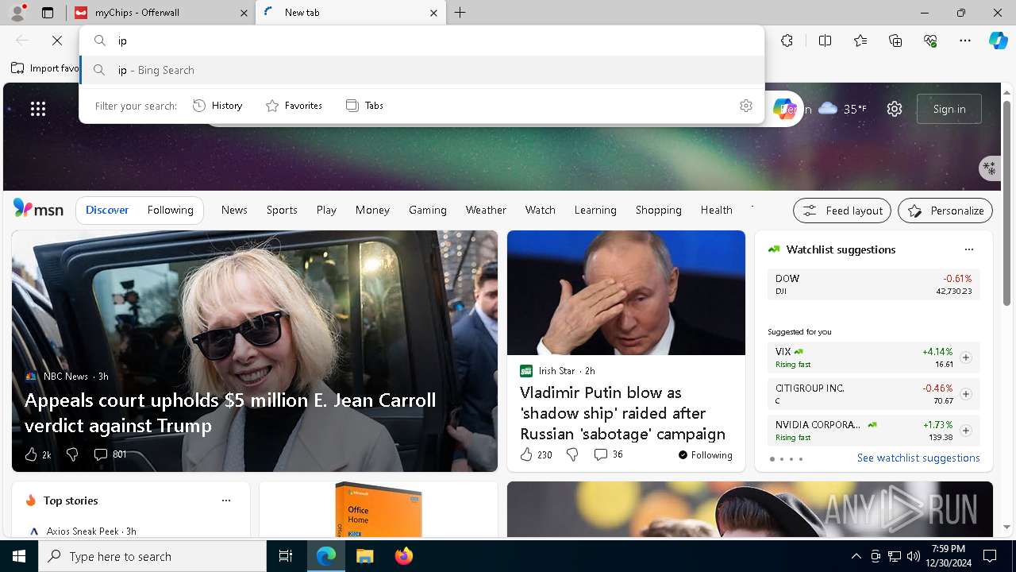Click the weather 35°F widget
The width and height of the screenshot is (1016, 572).
pos(842,109)
